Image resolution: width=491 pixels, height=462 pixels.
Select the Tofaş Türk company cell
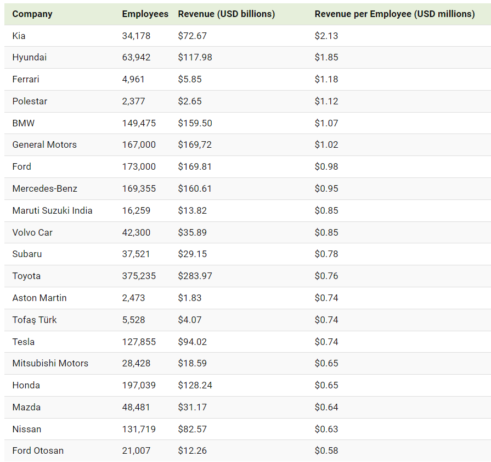(35, 320)
